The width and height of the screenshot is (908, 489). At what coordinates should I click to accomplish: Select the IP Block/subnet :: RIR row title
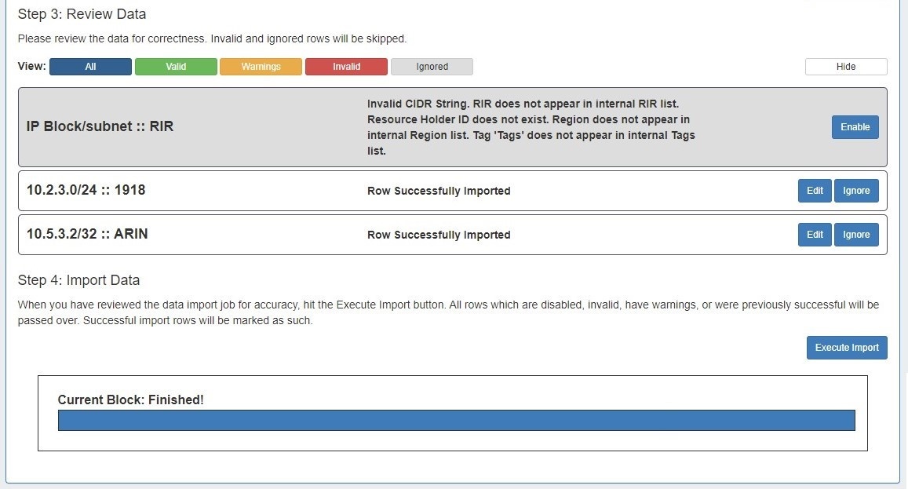pos(100,126)
